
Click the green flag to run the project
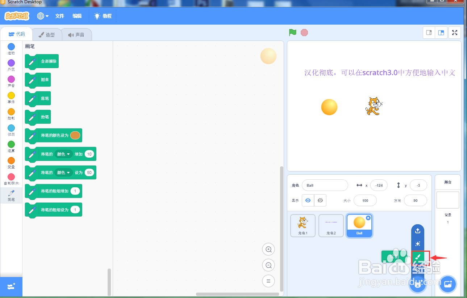coord(292,32)
